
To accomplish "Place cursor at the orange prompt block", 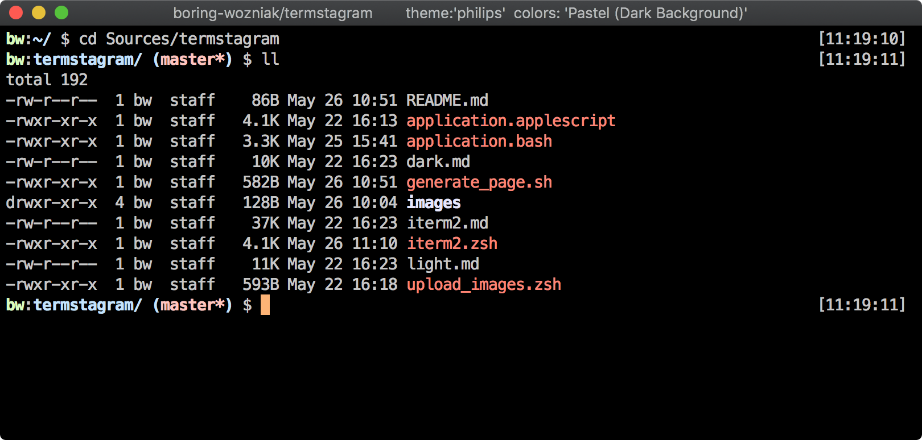I will (265, 305).
